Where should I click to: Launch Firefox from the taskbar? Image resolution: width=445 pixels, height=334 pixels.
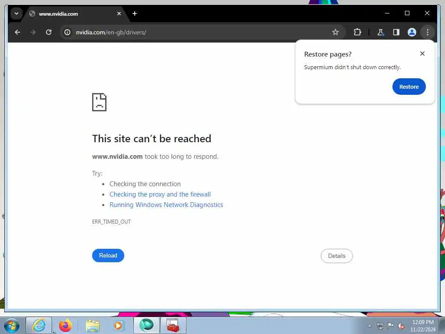(x=66, y=325)
